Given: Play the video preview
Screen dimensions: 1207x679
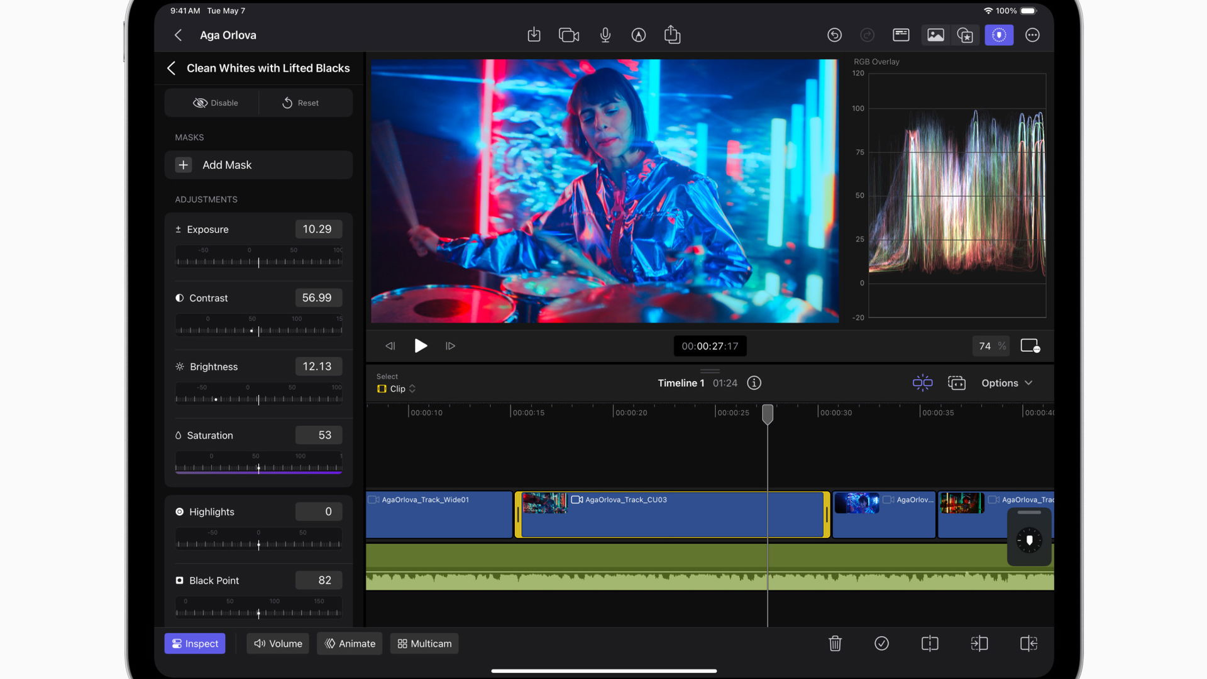Looking at the screenshot, I should coord(421,346).
